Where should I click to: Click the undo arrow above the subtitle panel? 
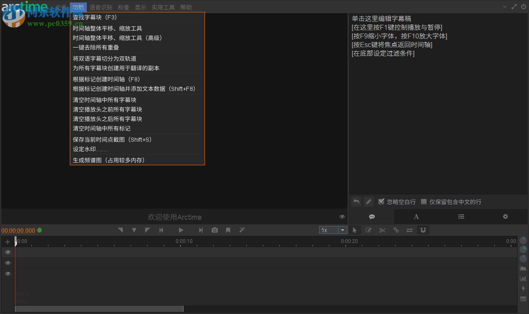coord(356,202)
